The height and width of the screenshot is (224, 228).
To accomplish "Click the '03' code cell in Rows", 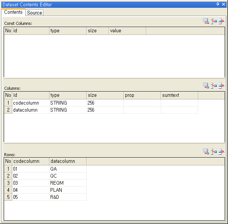I will [30, 183].
